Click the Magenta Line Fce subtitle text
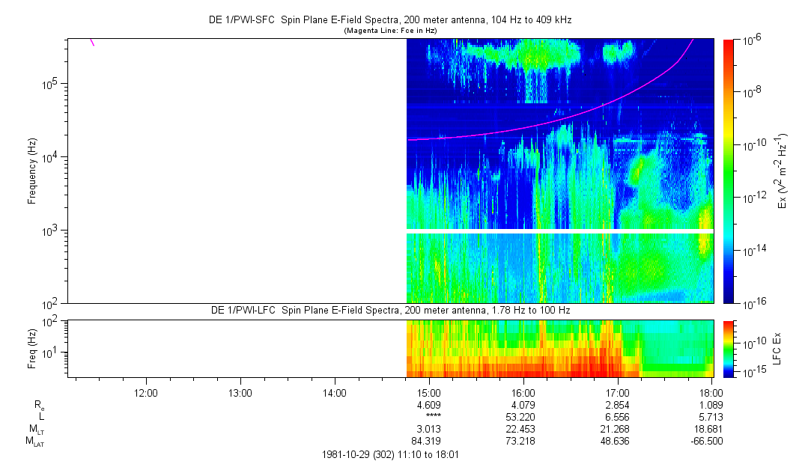 (x=389, y=31)
